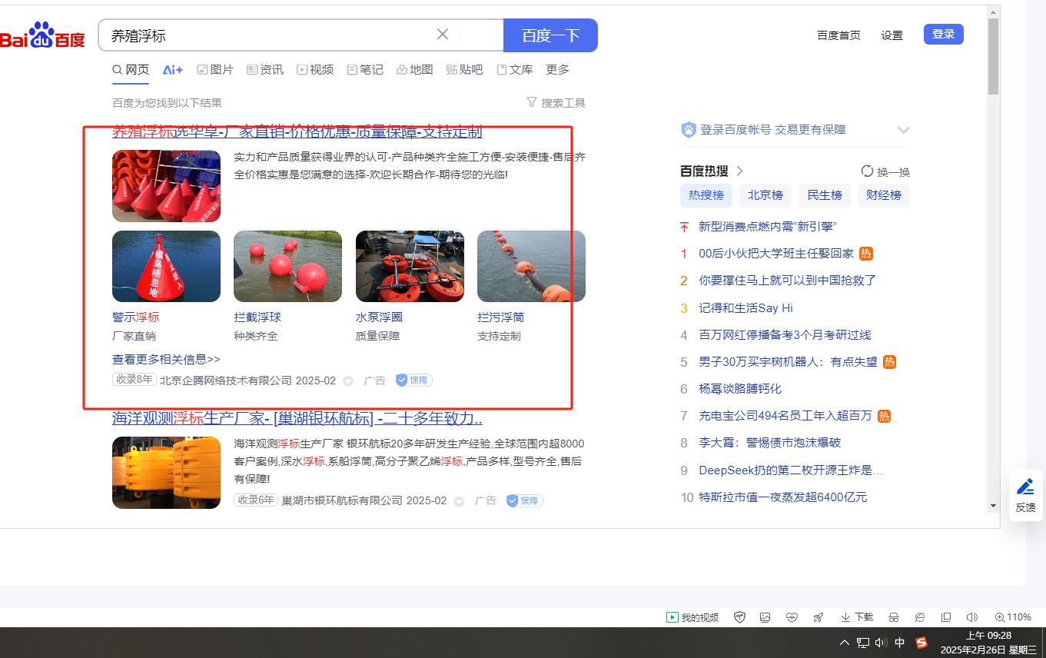This screenshot has width=1046, height=658.
Task: Click the Sogou input method tray icon
Action: pos(921,643)
